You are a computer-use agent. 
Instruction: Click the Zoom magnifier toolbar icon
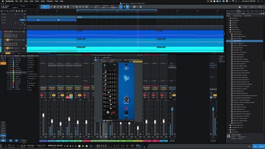tap(83, 7)
